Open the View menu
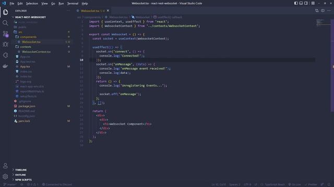The image size is (334, 187). coord(44,4)
